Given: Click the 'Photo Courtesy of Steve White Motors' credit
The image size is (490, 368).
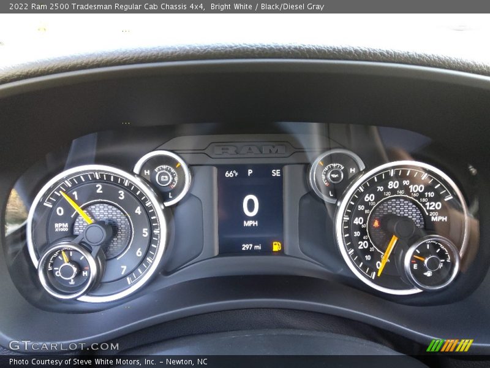Looking at the screenshot, I should [x=108, y=362].
